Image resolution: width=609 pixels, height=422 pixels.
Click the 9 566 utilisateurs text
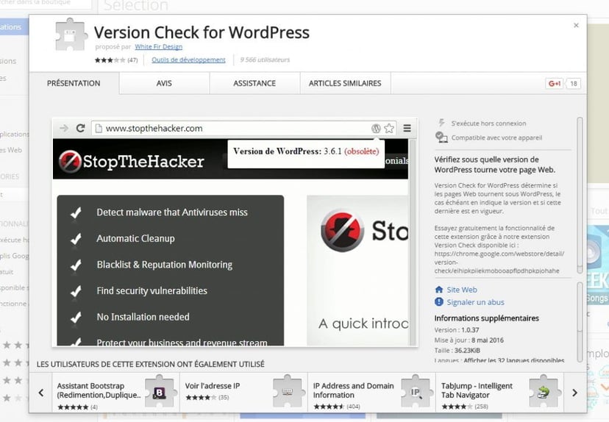point(265,60)
